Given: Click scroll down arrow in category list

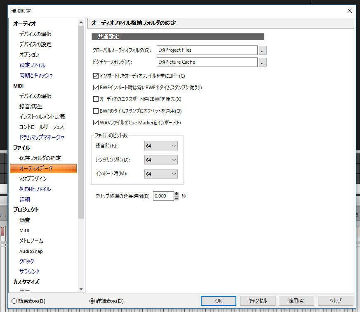Looking at the screenshot, I should [x=81, y=289].
